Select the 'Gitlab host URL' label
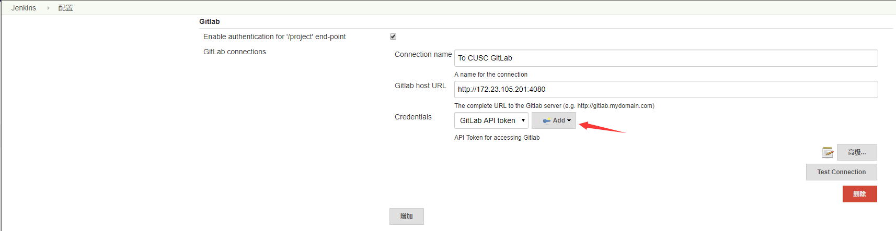The width and height of the screenshot is (896, 231). click(x=420, y=86)
